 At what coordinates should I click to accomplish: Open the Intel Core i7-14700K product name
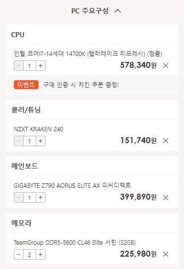(x=88, y=54)
